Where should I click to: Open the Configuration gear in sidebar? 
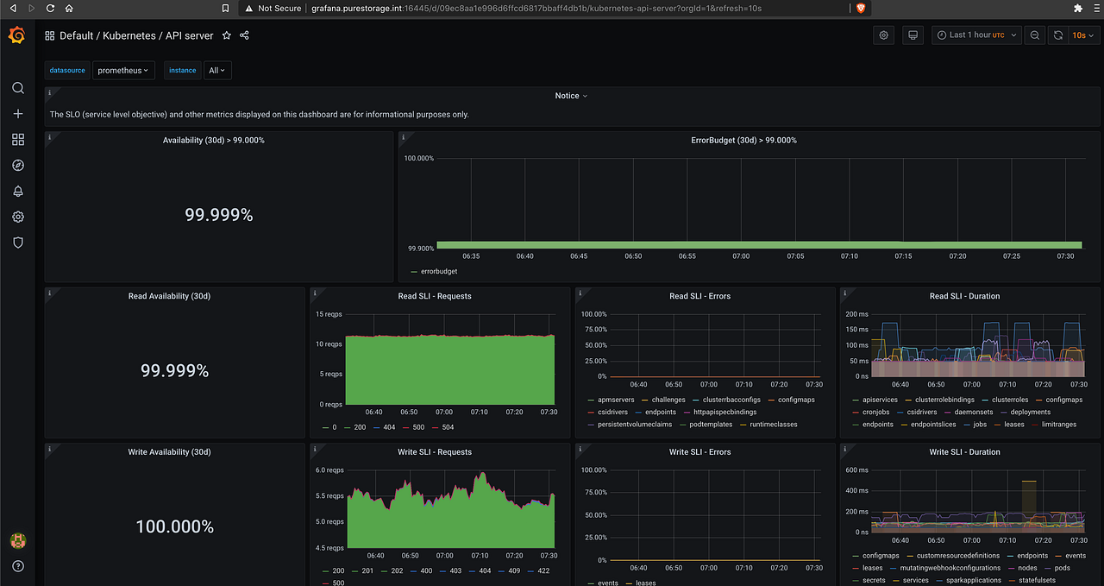(x=17, y=217)
